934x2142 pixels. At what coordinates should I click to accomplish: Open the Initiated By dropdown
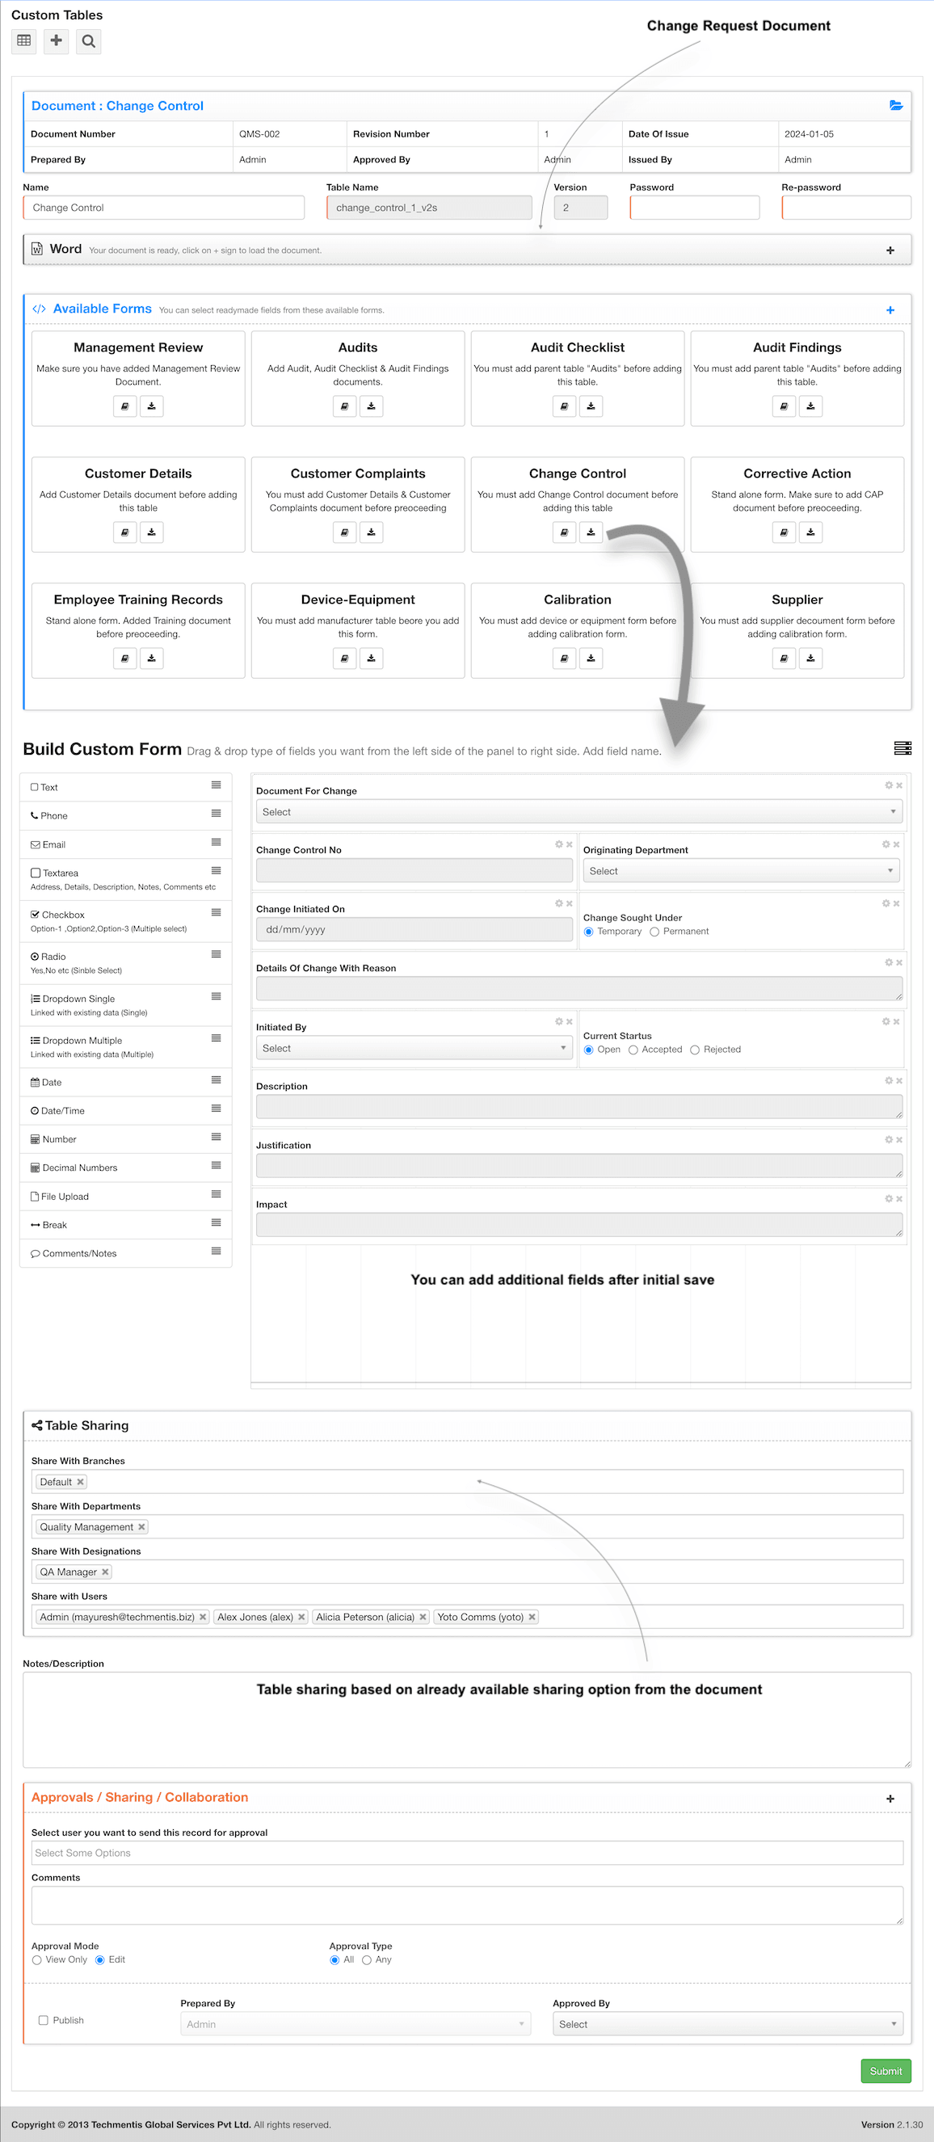click(x=414, y=1049)
